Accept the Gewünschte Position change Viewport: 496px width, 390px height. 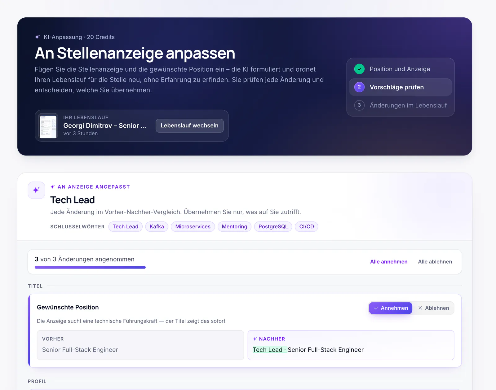(391, 308)
